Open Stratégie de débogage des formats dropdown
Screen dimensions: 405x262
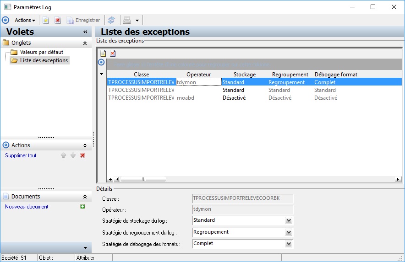click(x=289, y=244)
